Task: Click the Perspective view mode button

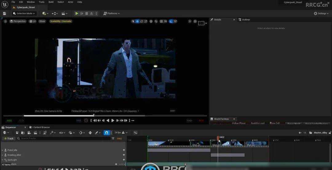Action: 18,22
